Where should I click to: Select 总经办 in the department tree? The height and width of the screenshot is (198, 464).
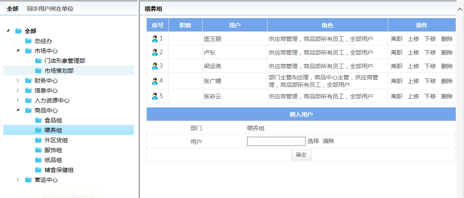[43, 41]
